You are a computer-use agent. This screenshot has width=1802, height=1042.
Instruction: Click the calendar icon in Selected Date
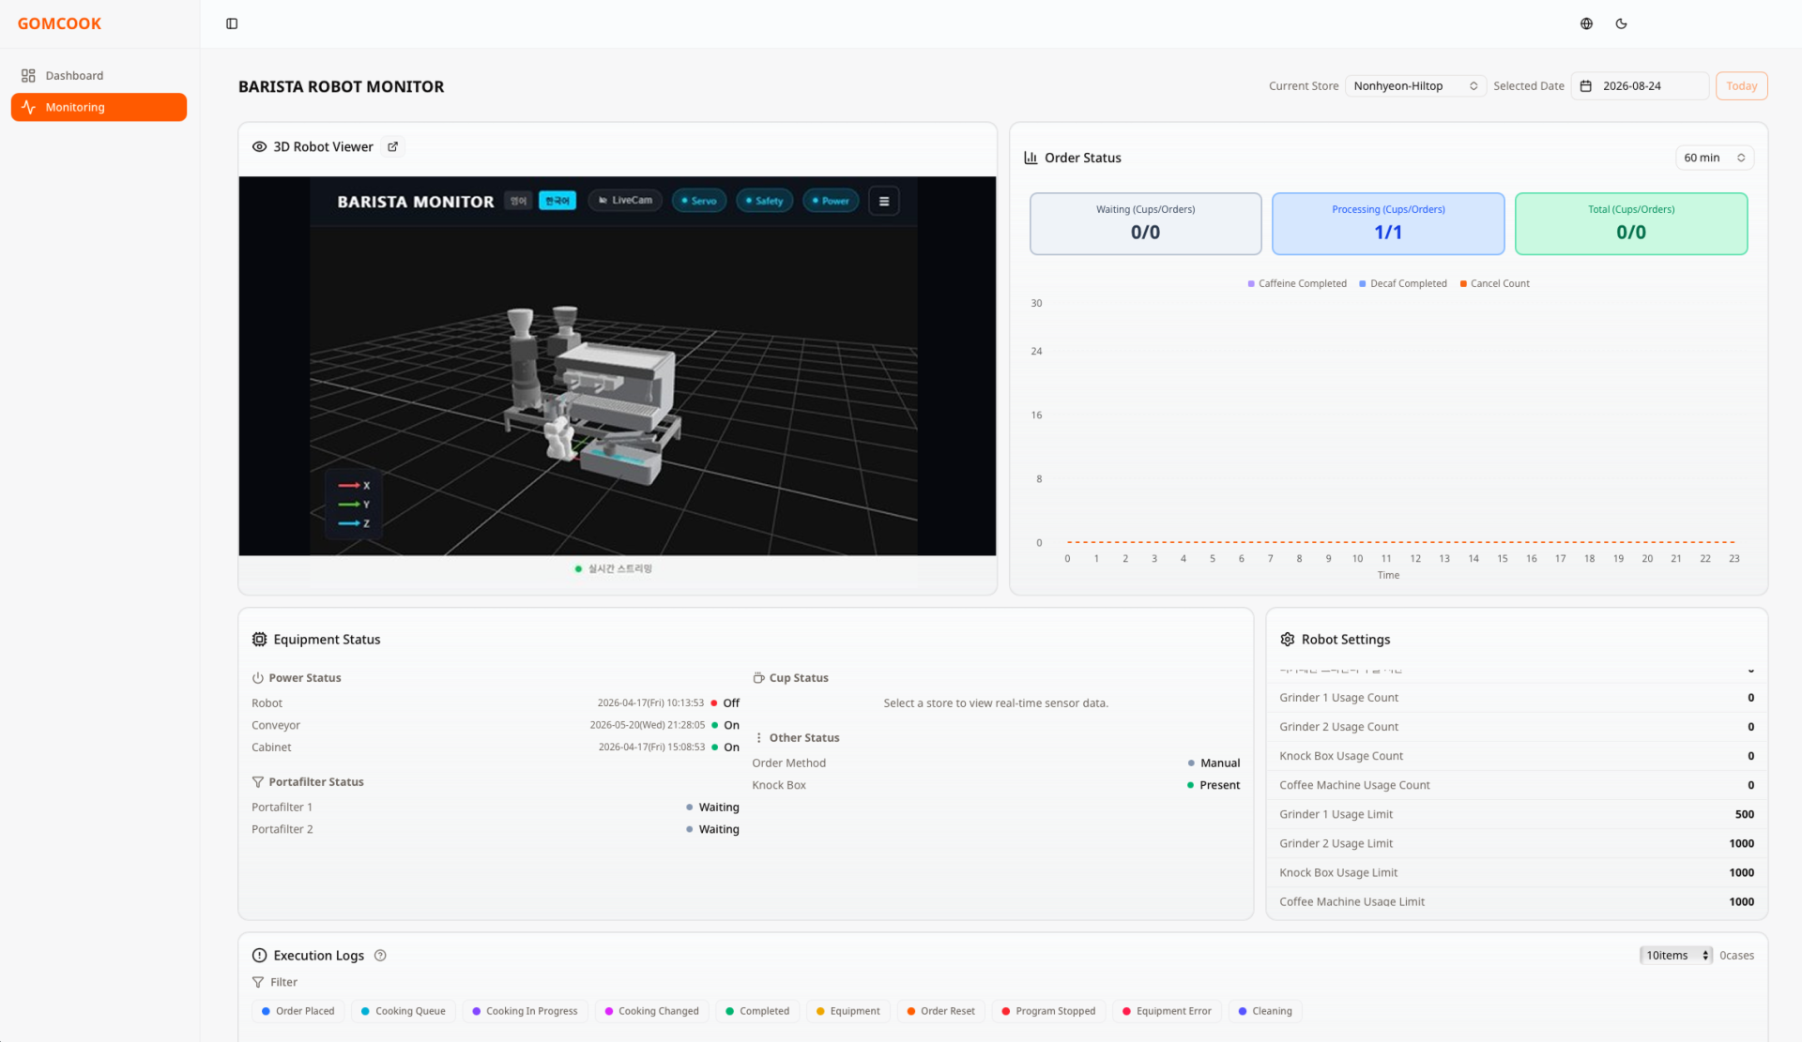pos(1586,86)
